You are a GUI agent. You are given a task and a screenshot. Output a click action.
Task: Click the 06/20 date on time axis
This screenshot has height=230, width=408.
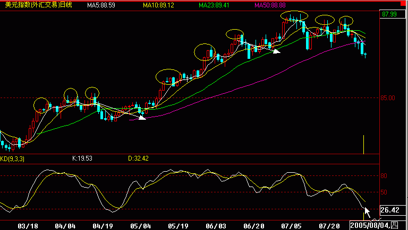point(254,226)
